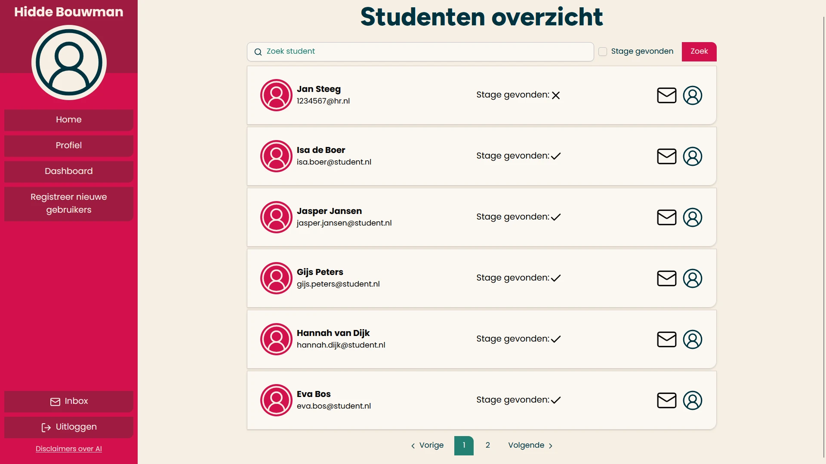
Task: Open the mail icon for Jan Steeg
Action: click(666, 95)
